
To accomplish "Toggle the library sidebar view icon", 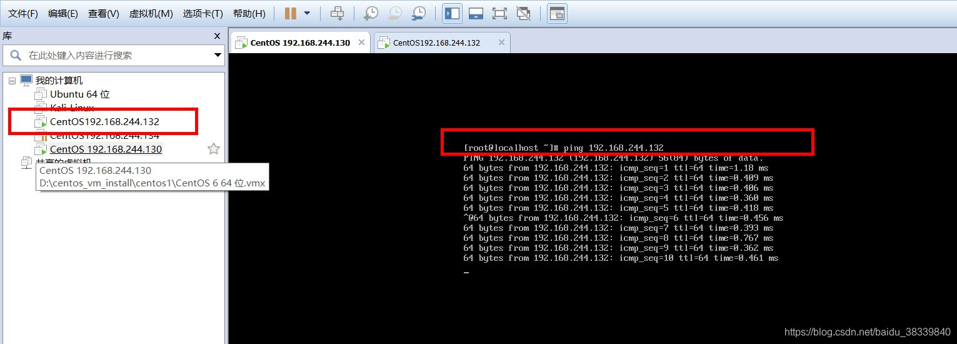I will 452,13.
